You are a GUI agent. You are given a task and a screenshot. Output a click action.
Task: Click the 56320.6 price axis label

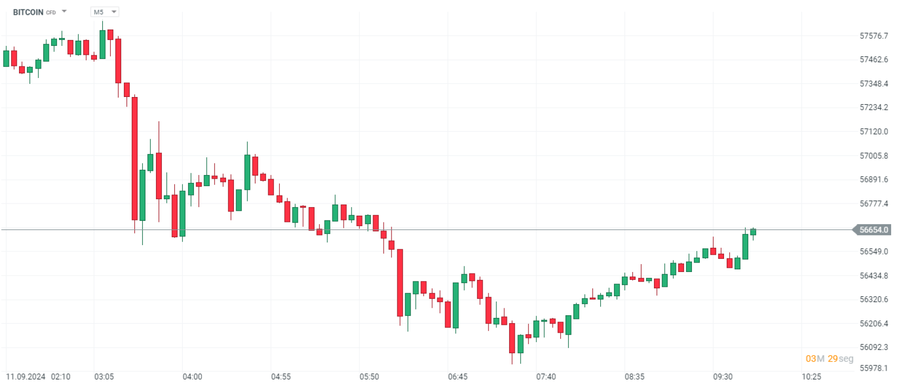(x=874, y=299)
